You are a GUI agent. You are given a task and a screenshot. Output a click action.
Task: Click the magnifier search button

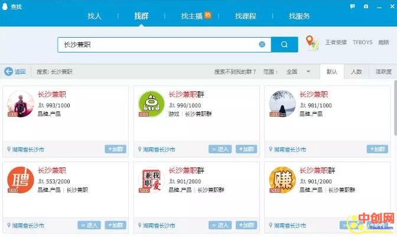(284, 44)
